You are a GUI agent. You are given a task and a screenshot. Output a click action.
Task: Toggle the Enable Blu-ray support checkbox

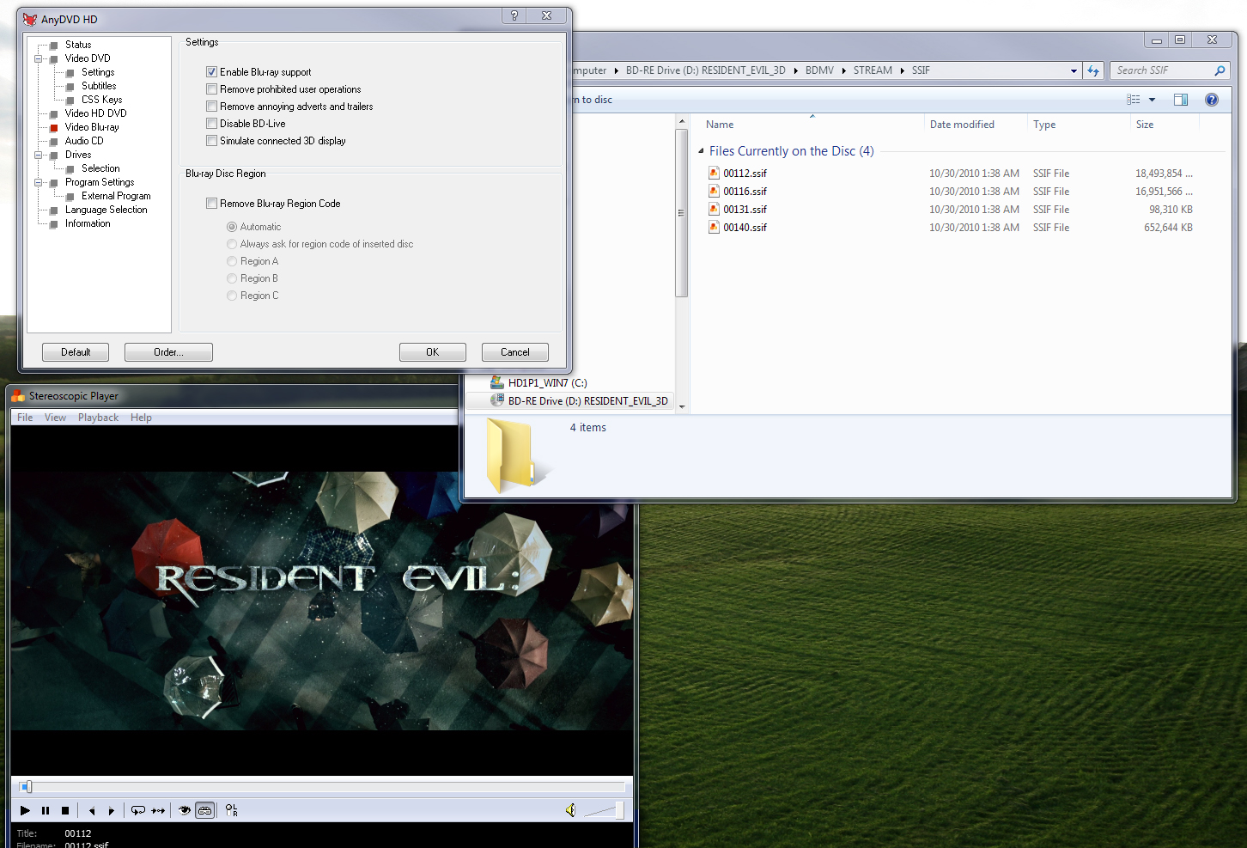(211, 72)
